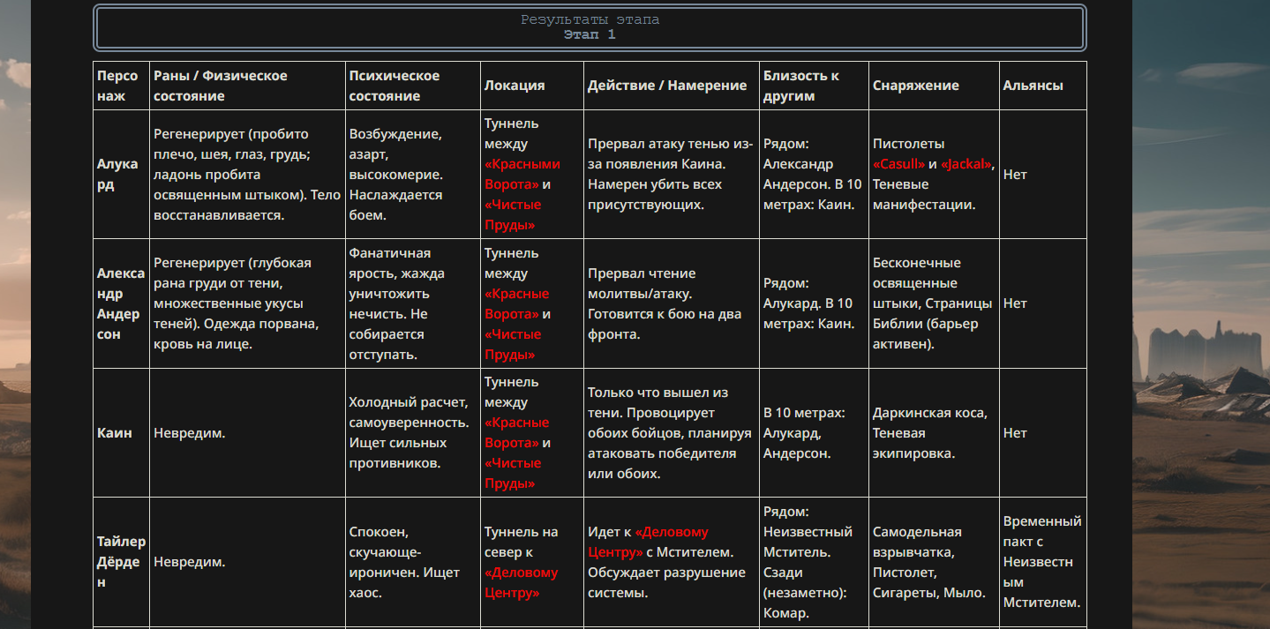Click «Красными Ворота» red text in Alucard's row
1270x629 pixels.
click(x=522, y=175)
